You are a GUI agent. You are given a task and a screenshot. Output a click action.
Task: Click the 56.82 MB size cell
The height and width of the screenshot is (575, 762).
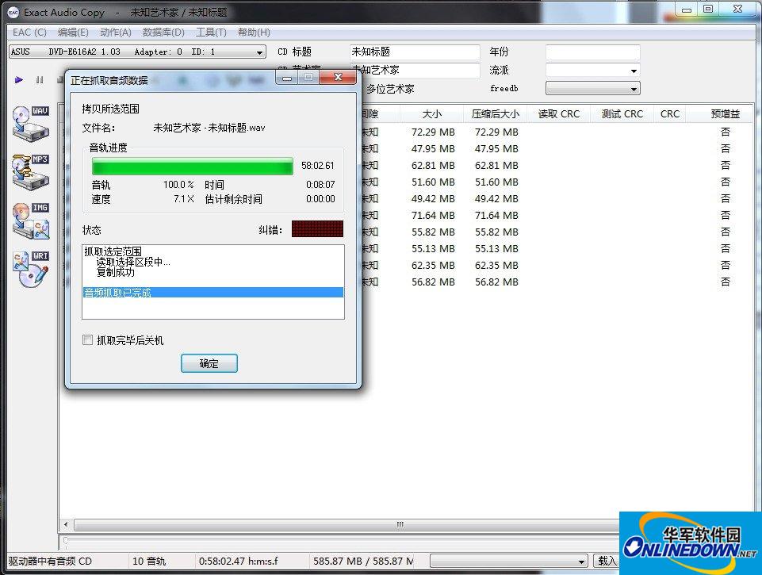433,282
